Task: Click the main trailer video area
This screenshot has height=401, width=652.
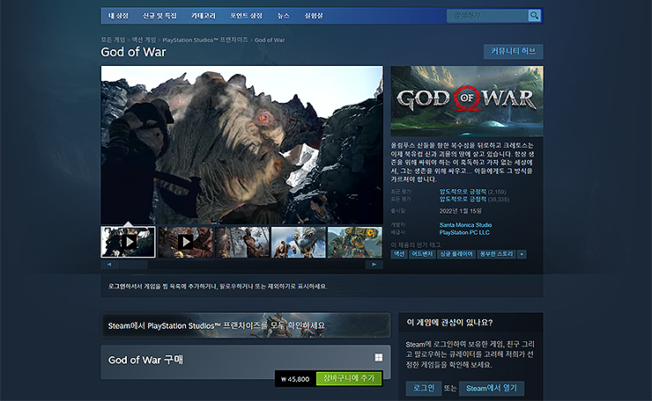Action: 241,145
